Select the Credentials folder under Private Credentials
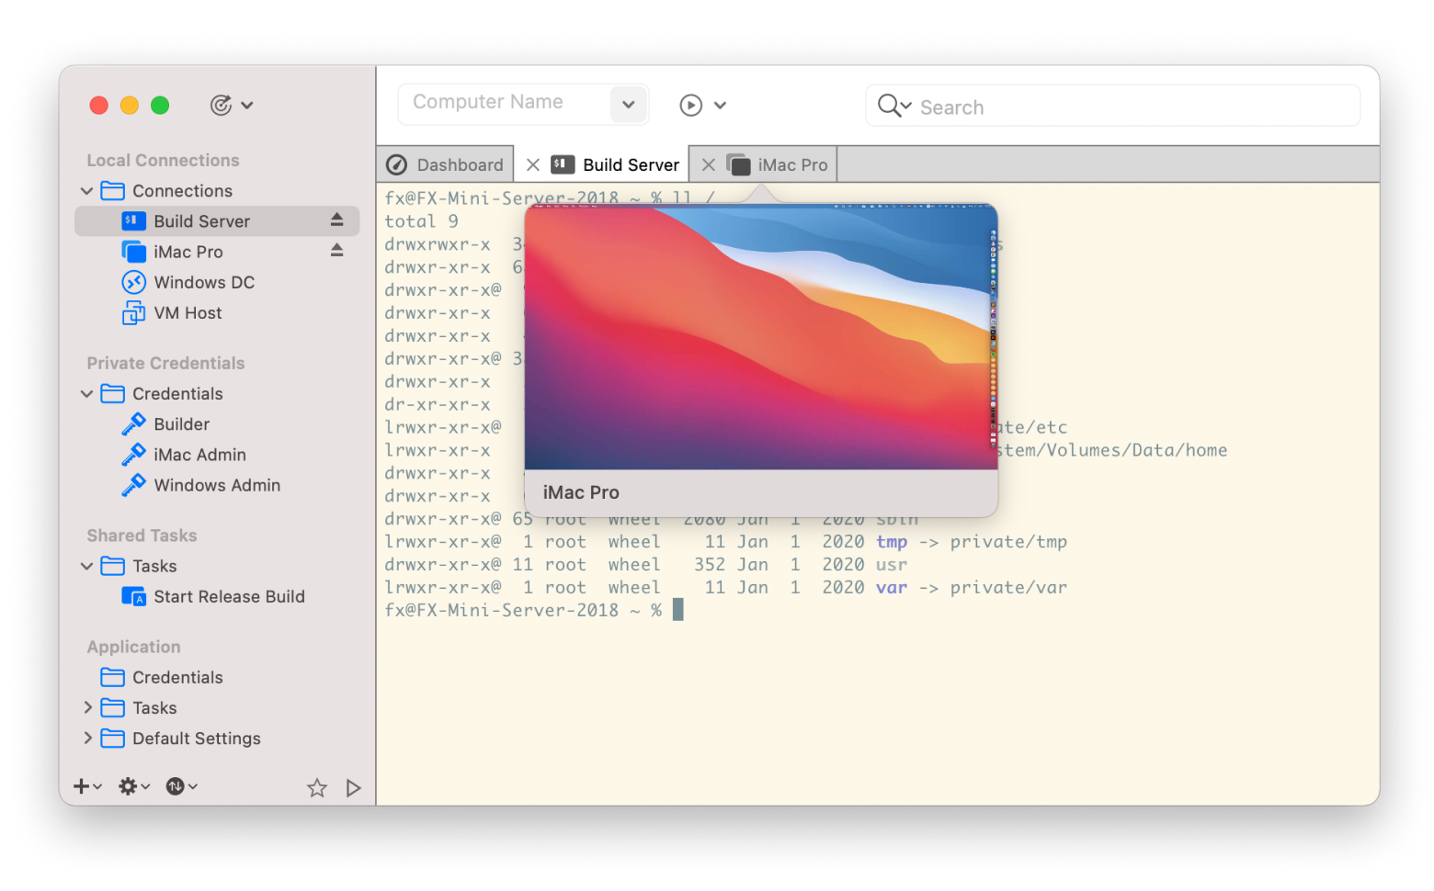Image resolution: width=1434 pixels, height=891 pixels. [x=177, y=394]
